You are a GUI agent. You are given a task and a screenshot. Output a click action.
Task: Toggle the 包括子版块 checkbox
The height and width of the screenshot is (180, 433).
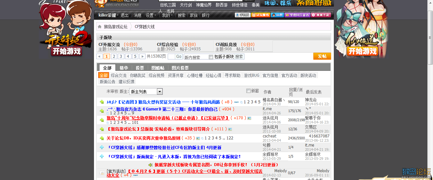coord(211,57)
